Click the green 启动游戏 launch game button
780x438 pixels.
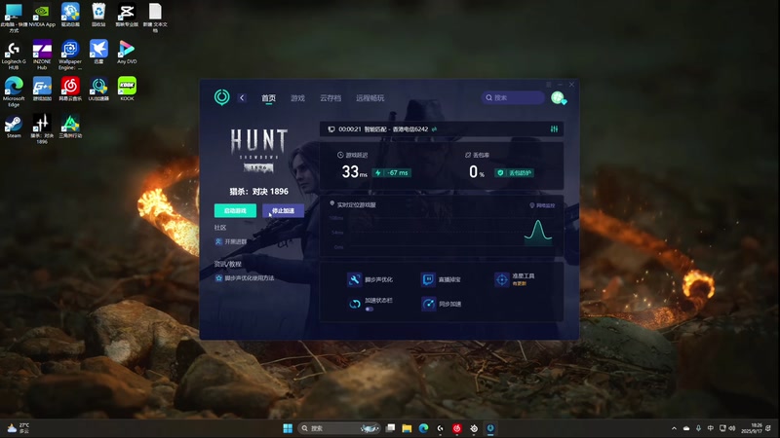click(x=235, y=210)
